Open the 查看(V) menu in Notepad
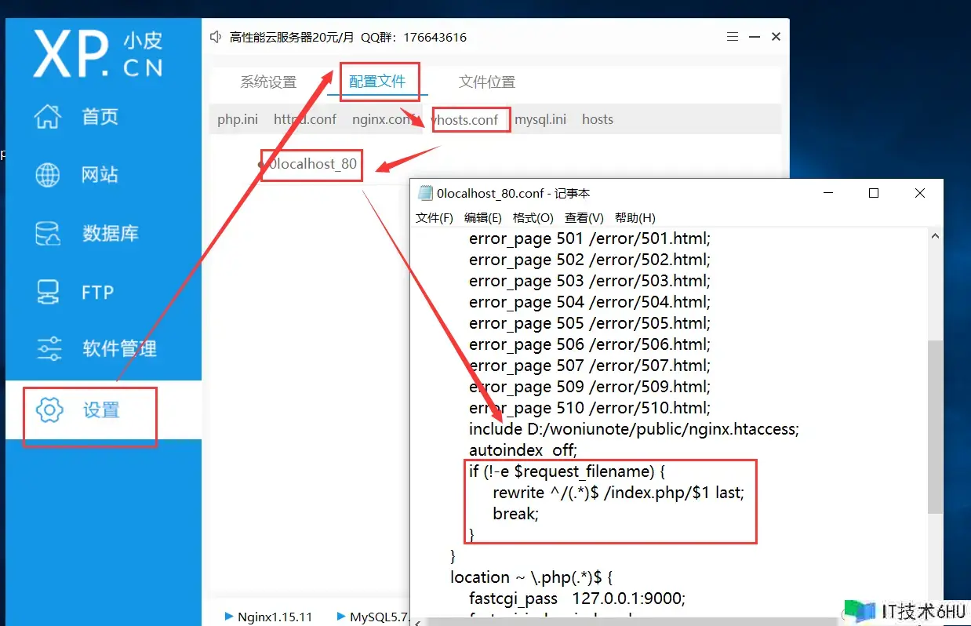The width and height of the screenshot is (971, 626). click(x=584, y=217)
